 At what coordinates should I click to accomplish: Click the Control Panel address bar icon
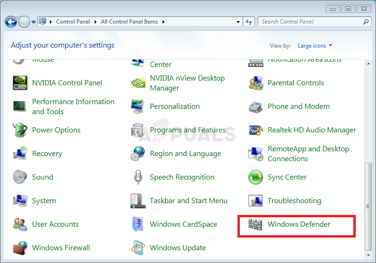coord(42,22)
